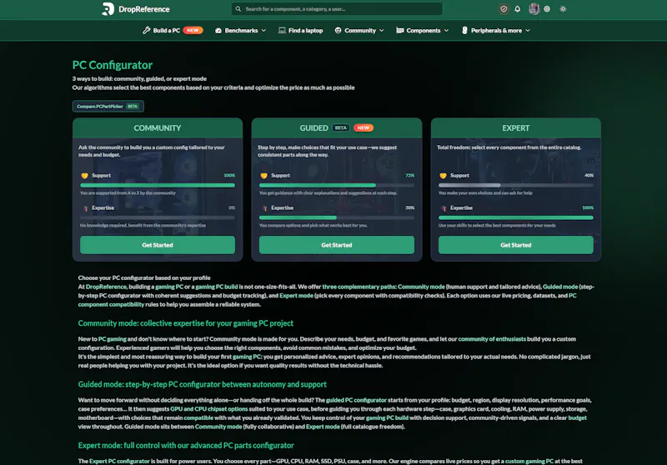
Task: Open 'community of enthusiasts' link
Action: pyautogui.click(x=492, y=339)
